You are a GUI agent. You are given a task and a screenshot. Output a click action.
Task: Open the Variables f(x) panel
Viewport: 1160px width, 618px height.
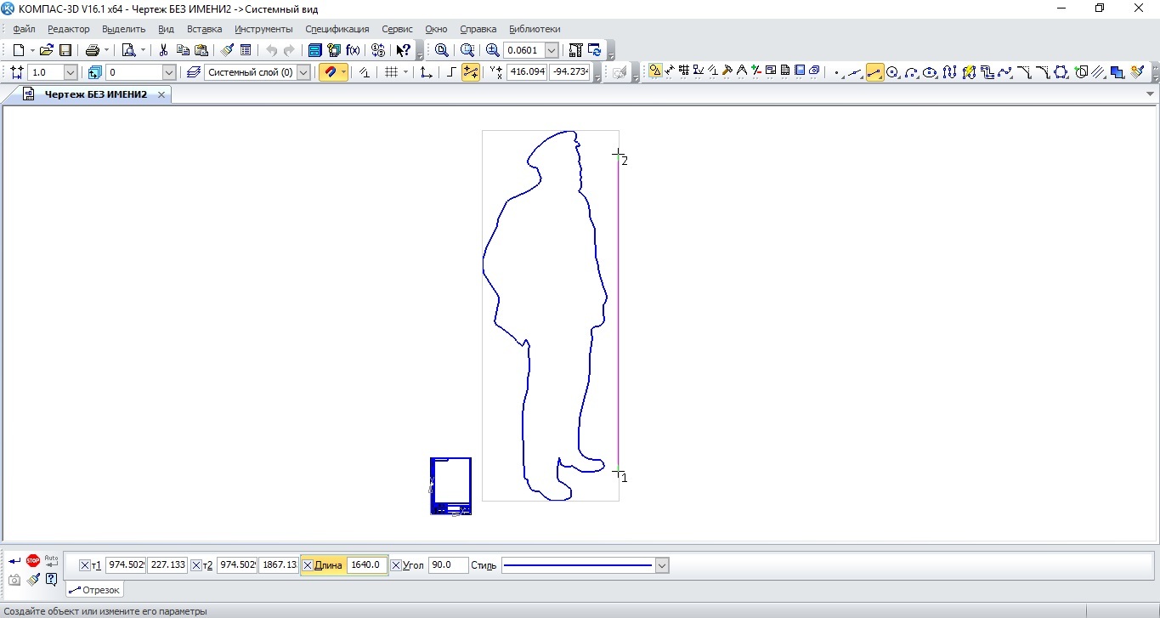click(x=353, y=50)
